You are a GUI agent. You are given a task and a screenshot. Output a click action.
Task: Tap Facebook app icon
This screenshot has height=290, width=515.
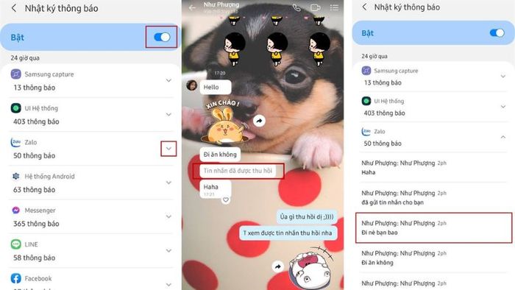(x=15, y=278)
